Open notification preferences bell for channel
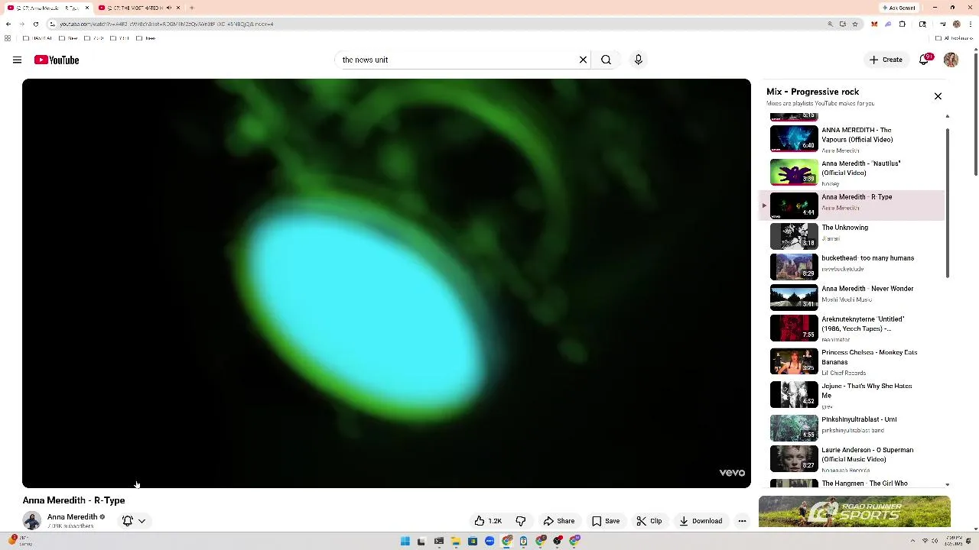Screen dimensions: 979x550 [x=128, y=521]
